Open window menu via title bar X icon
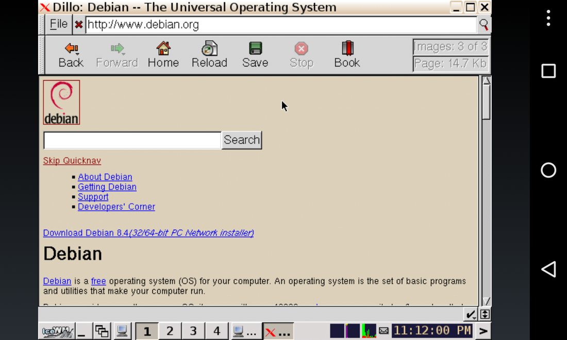Image resolution: width=567 pixels, height=340 pixels. (x=45, y=7)
